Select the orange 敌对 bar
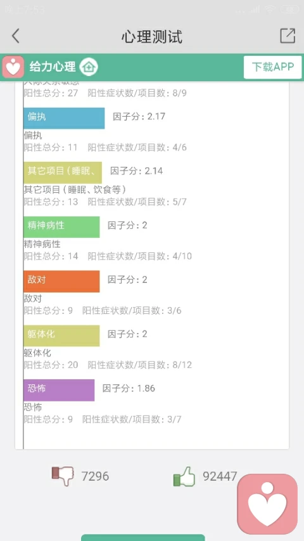 click(61, 281)
